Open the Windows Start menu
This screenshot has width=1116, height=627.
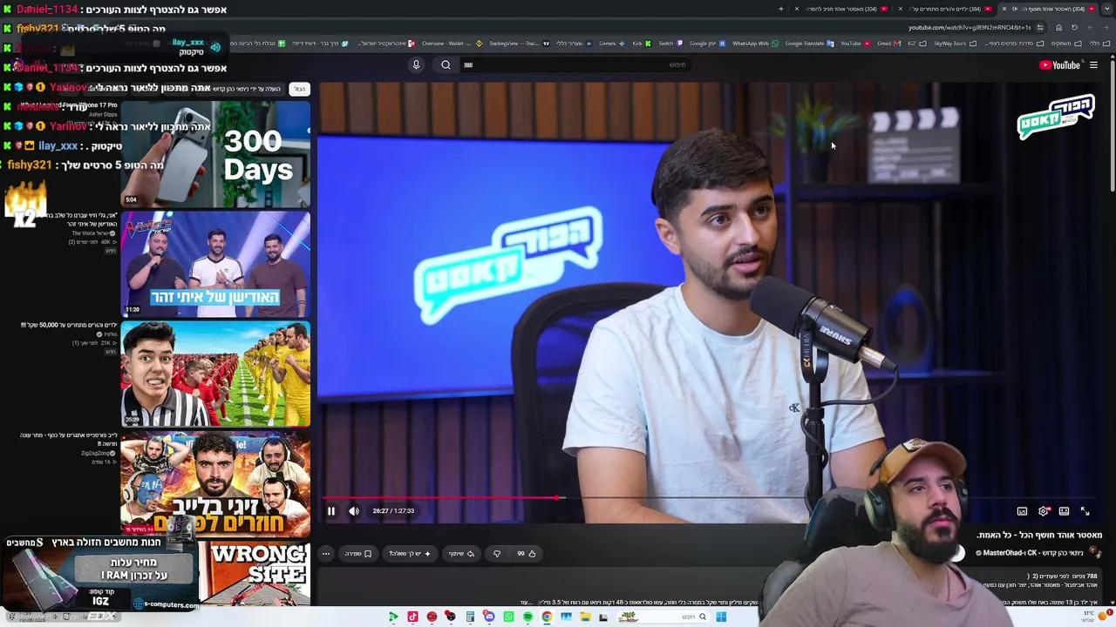(x=721, y=617)
